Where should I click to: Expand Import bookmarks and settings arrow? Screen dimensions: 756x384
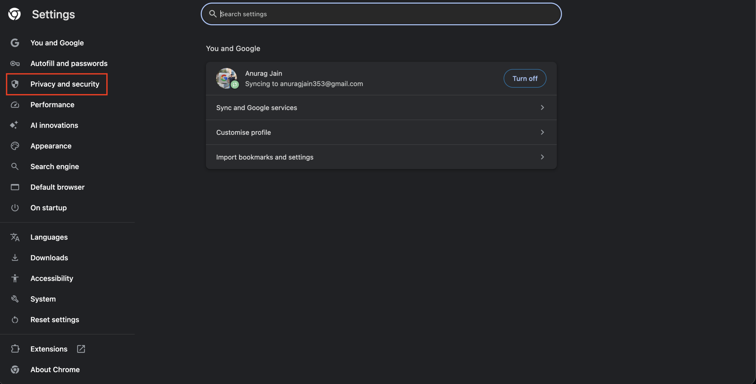tap(542, 157)
